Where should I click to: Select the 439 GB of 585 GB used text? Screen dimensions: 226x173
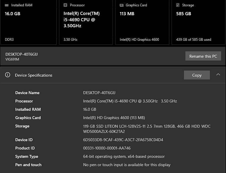193,40
